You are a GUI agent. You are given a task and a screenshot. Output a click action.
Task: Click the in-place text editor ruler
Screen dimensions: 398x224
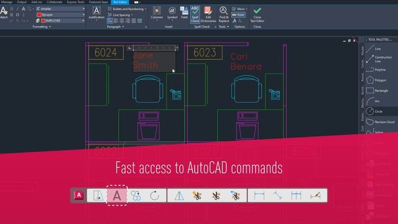tap(154, 48)
